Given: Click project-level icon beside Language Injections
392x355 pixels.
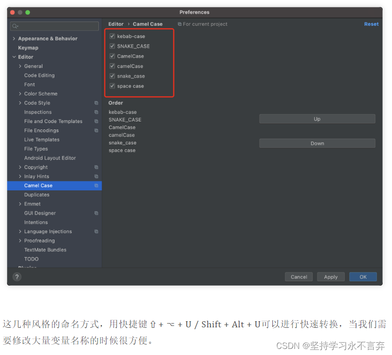Looking at the screenshot, I should [x=96, y=232].
